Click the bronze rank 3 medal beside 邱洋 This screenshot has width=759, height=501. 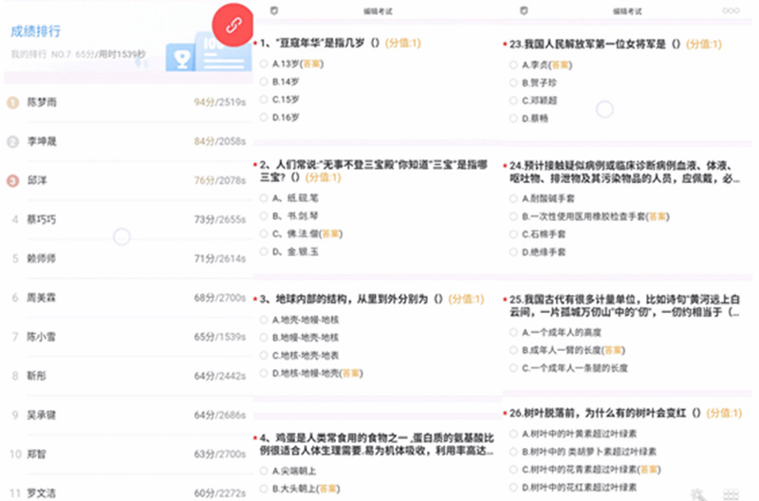[12, 180]
